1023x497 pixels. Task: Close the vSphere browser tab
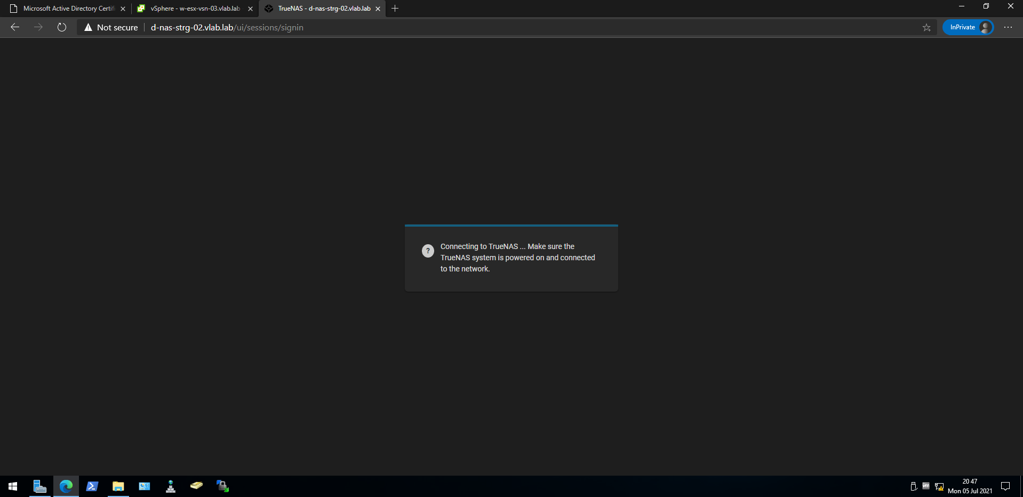click(x=250, y=9)
